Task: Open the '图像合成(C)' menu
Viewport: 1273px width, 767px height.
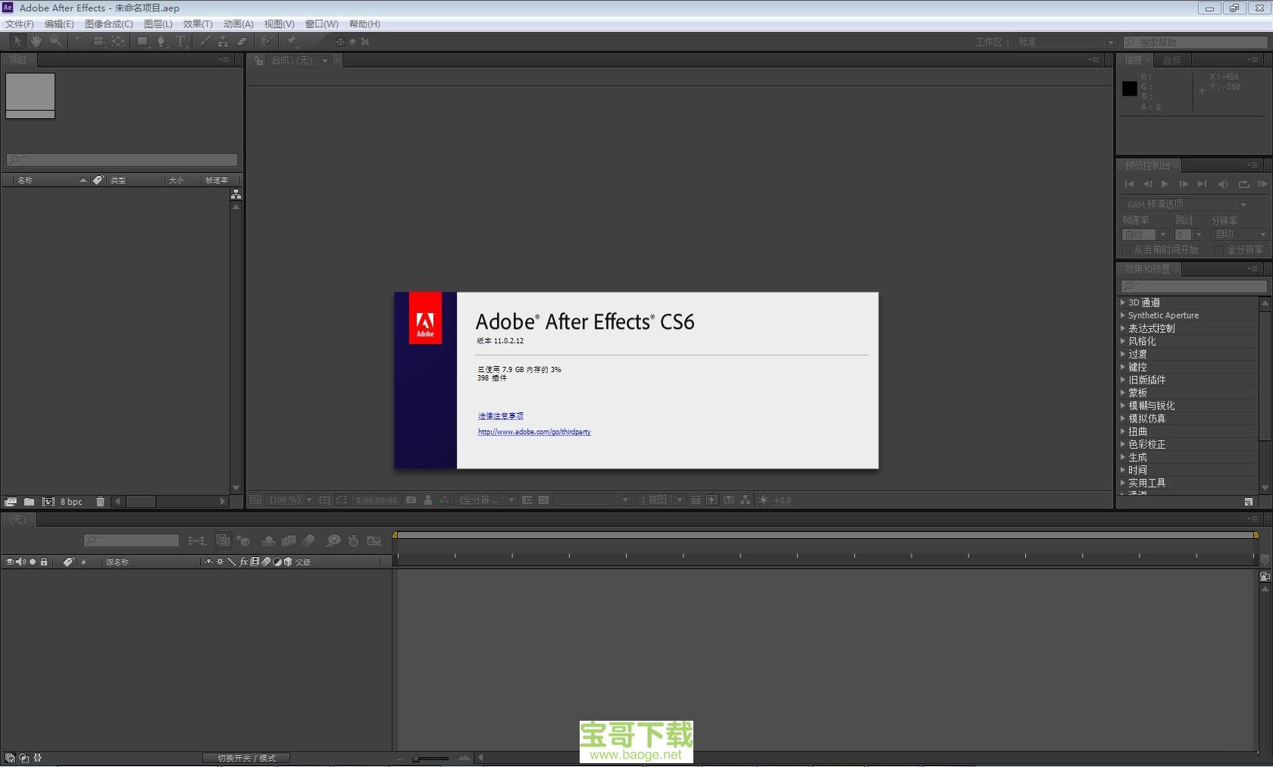Action: click(x=108, y=24)
